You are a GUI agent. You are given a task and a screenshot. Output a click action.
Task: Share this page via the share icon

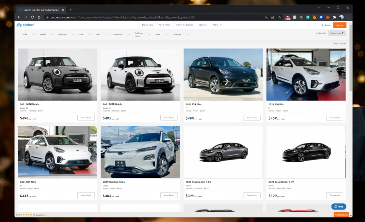[x=273, y=17]
